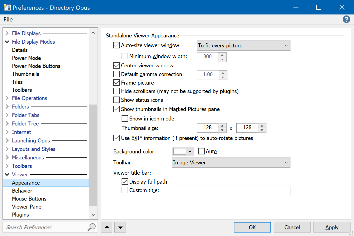Enable Hide scrollbars checkbox
354x236 pixels.
[x=117, y=91]
